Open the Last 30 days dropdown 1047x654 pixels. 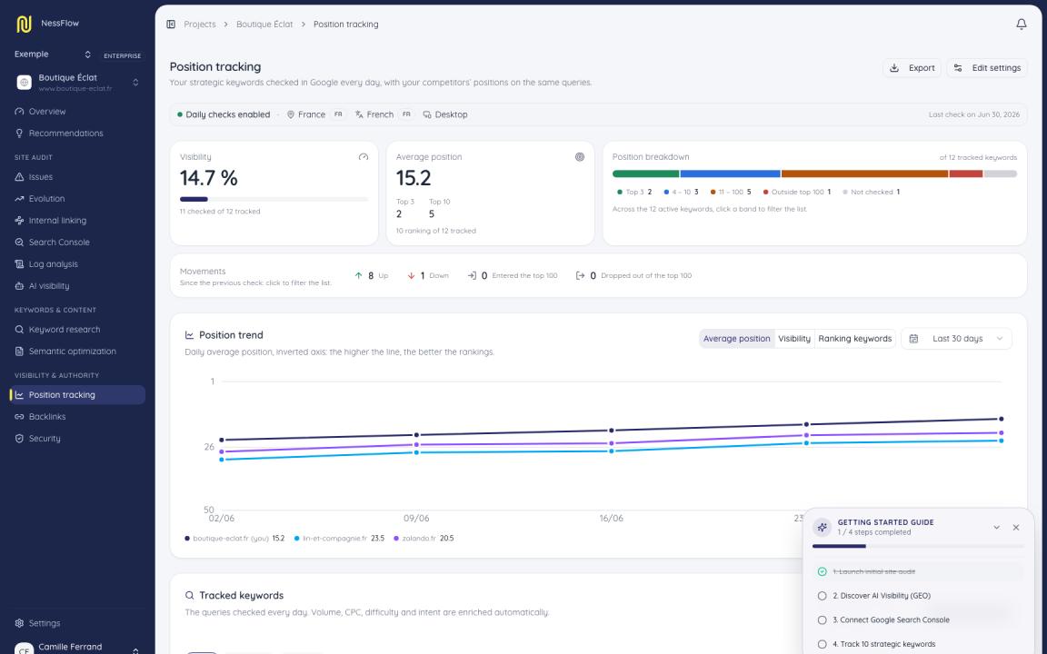point(956,338)
